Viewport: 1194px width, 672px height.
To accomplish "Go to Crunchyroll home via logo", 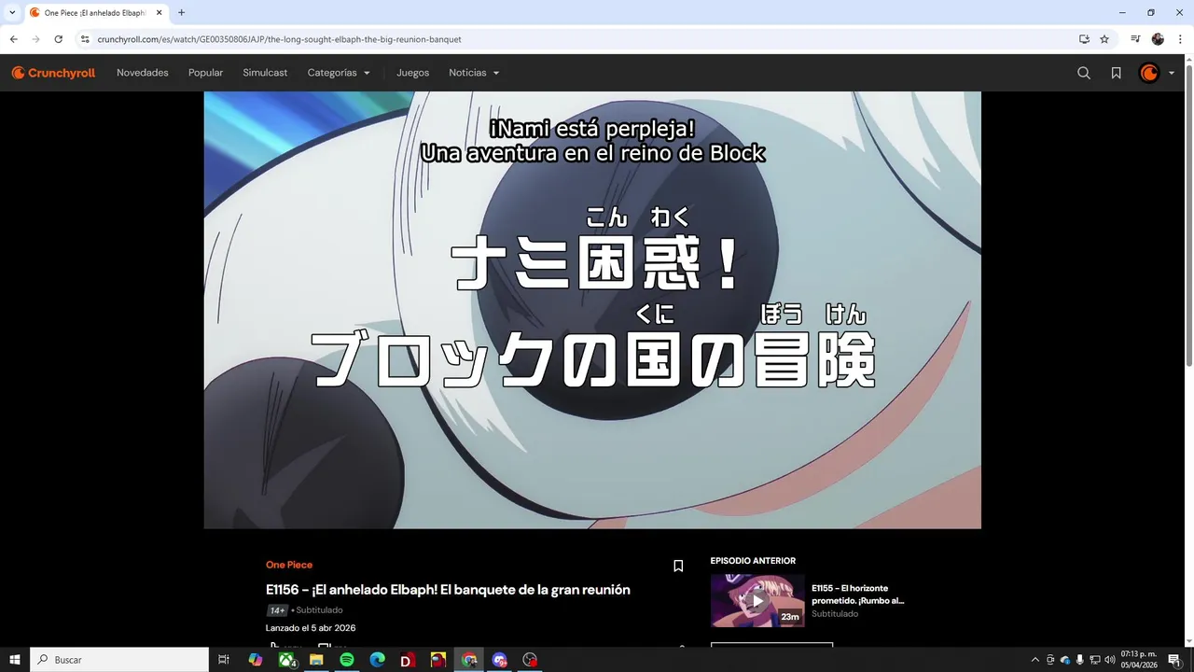I will pos(53,73).
